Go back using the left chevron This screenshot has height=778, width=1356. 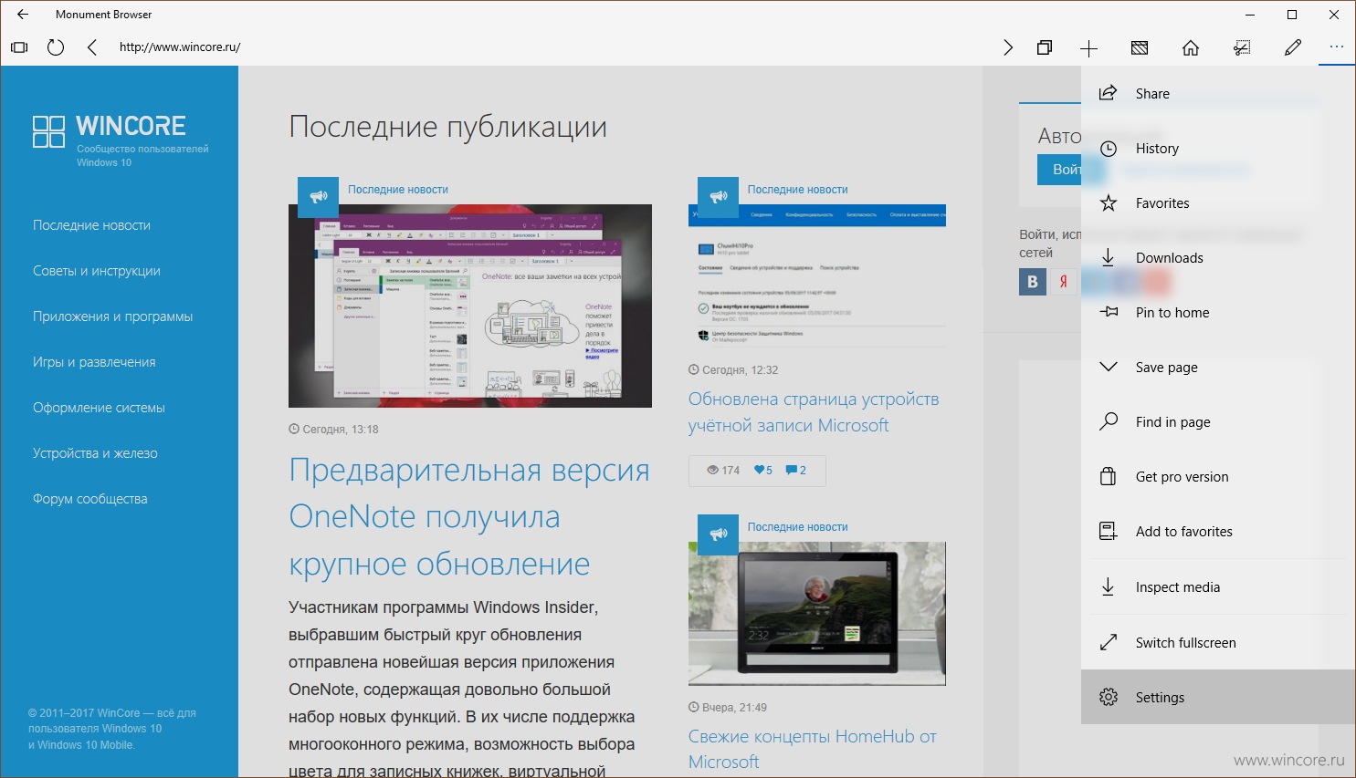(92, 47)
